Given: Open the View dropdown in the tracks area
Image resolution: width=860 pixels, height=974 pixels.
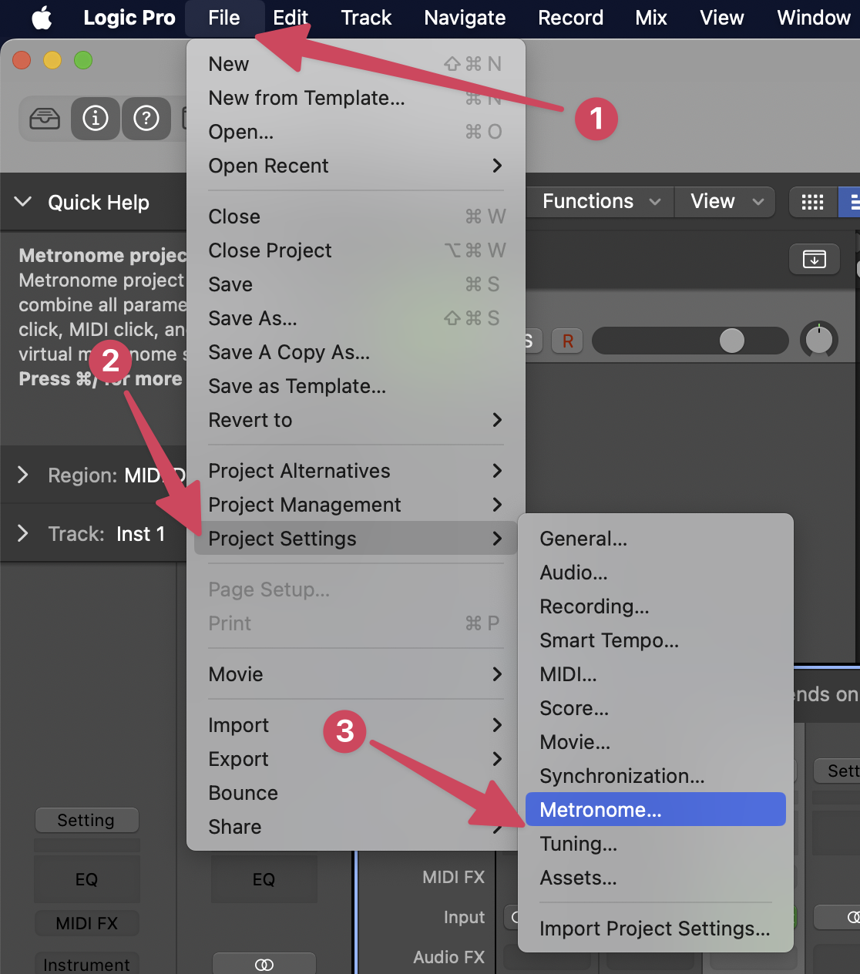Looking at the screenshot, I should coord(726,202).
